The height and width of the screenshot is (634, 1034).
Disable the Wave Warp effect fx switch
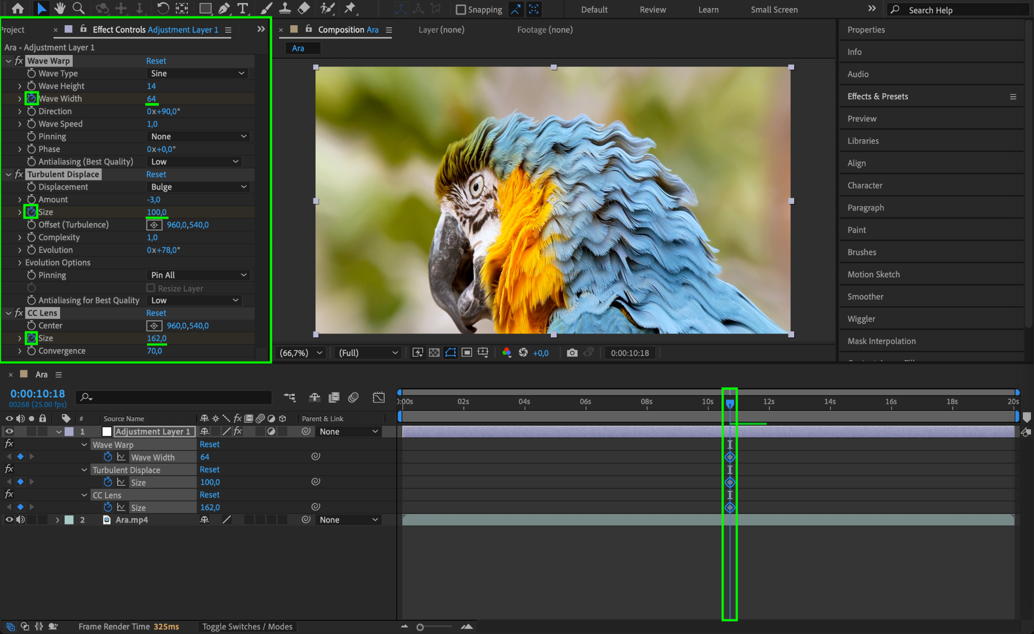[x=19, y=61]
